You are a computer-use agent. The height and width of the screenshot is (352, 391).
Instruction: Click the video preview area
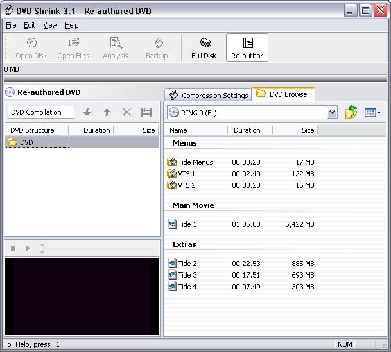[82, 296]
